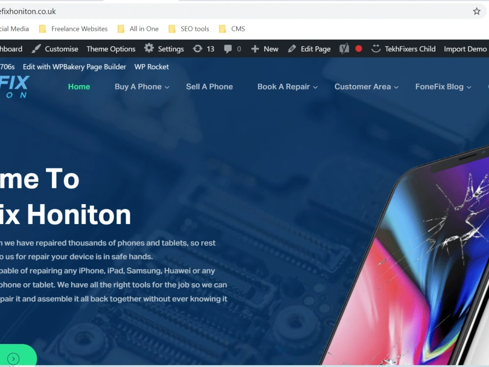Click the Customise paintbrush icon
Screen dimensions: 489x367
(x=36, y=48)
